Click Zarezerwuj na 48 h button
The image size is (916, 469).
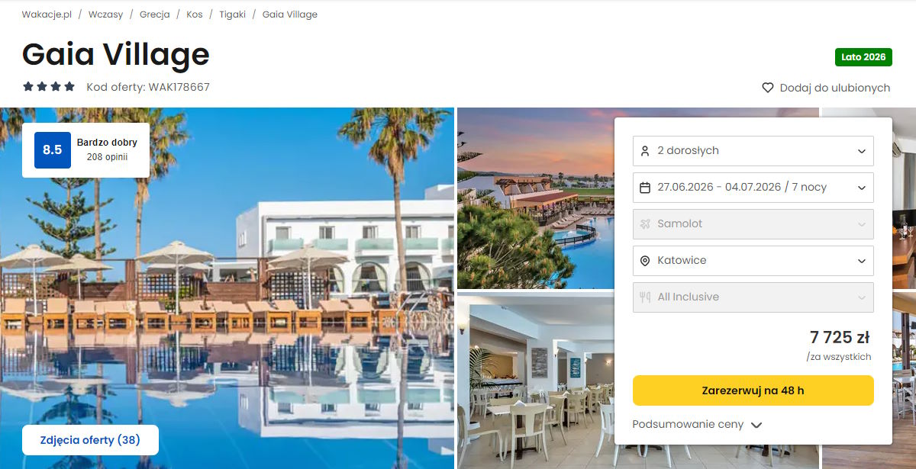[x=753, y=390]
